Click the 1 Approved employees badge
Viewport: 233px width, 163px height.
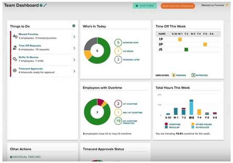coord(193,75)
